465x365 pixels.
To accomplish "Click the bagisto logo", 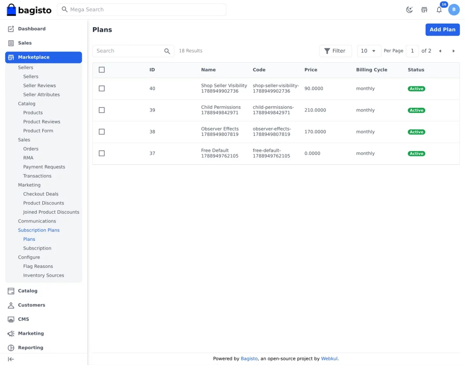I will (29, 10).
